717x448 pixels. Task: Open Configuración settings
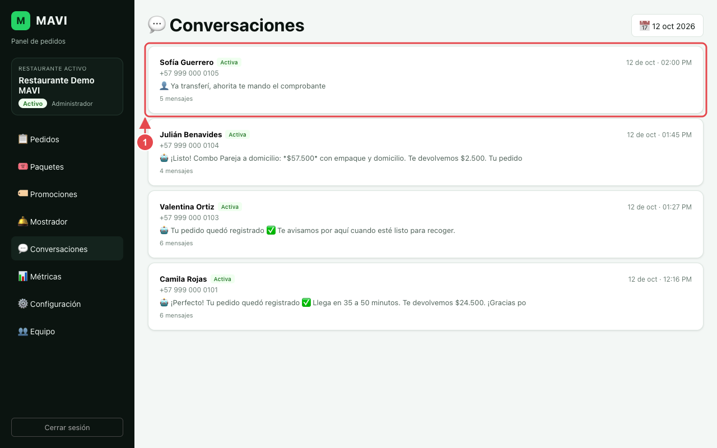67,304
